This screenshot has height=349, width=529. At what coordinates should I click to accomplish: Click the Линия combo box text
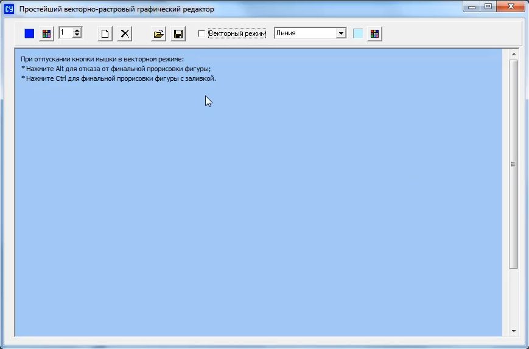304,33
